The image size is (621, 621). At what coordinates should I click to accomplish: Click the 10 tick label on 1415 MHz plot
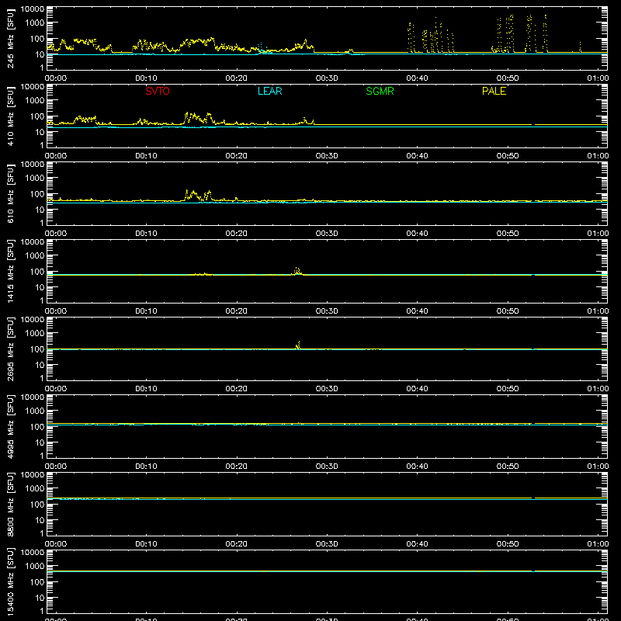pyautogui.click(x=40, y=287)
